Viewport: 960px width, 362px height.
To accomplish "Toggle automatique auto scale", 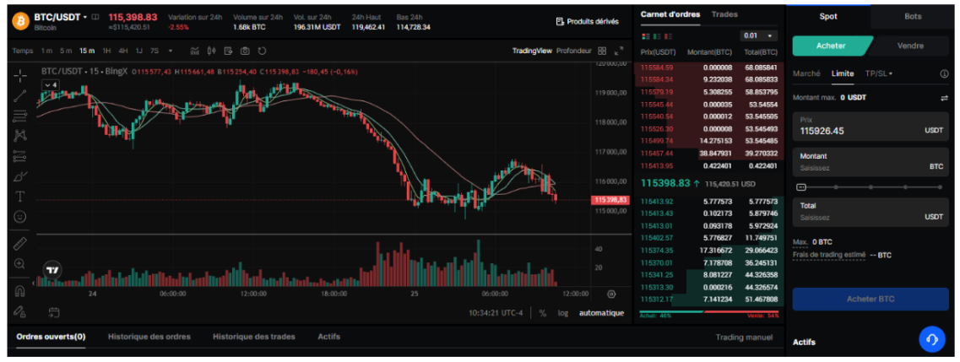I will click(x=601, y=312).
